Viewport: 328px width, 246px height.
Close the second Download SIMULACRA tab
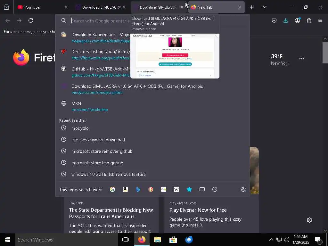(x=182, y=7)
